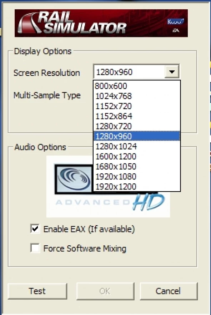Select 1280x1024 resolution
This screenshot has height=315, width=211.
137,146
